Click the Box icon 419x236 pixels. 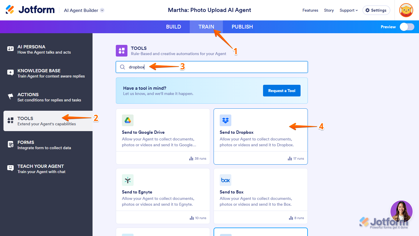[x=226, y=180]
